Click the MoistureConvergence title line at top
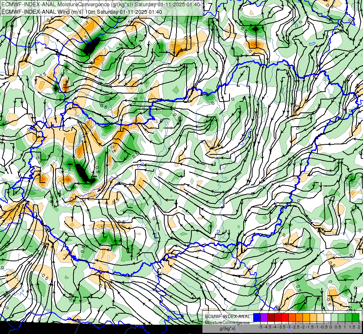The height and width of the screenshot is (334, 363). 100,4
